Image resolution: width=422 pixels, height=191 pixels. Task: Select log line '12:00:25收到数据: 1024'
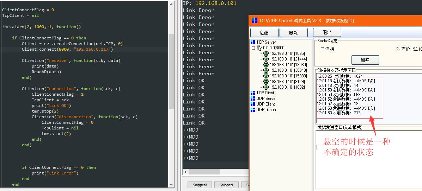[340, 76]
